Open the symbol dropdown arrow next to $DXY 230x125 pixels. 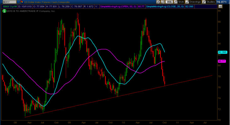pyautogui.click(x=18, y=2)
